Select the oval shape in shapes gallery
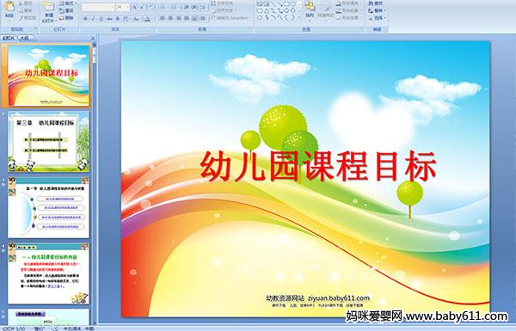This screenshot has width=516, height=331. tap(293, 3)
